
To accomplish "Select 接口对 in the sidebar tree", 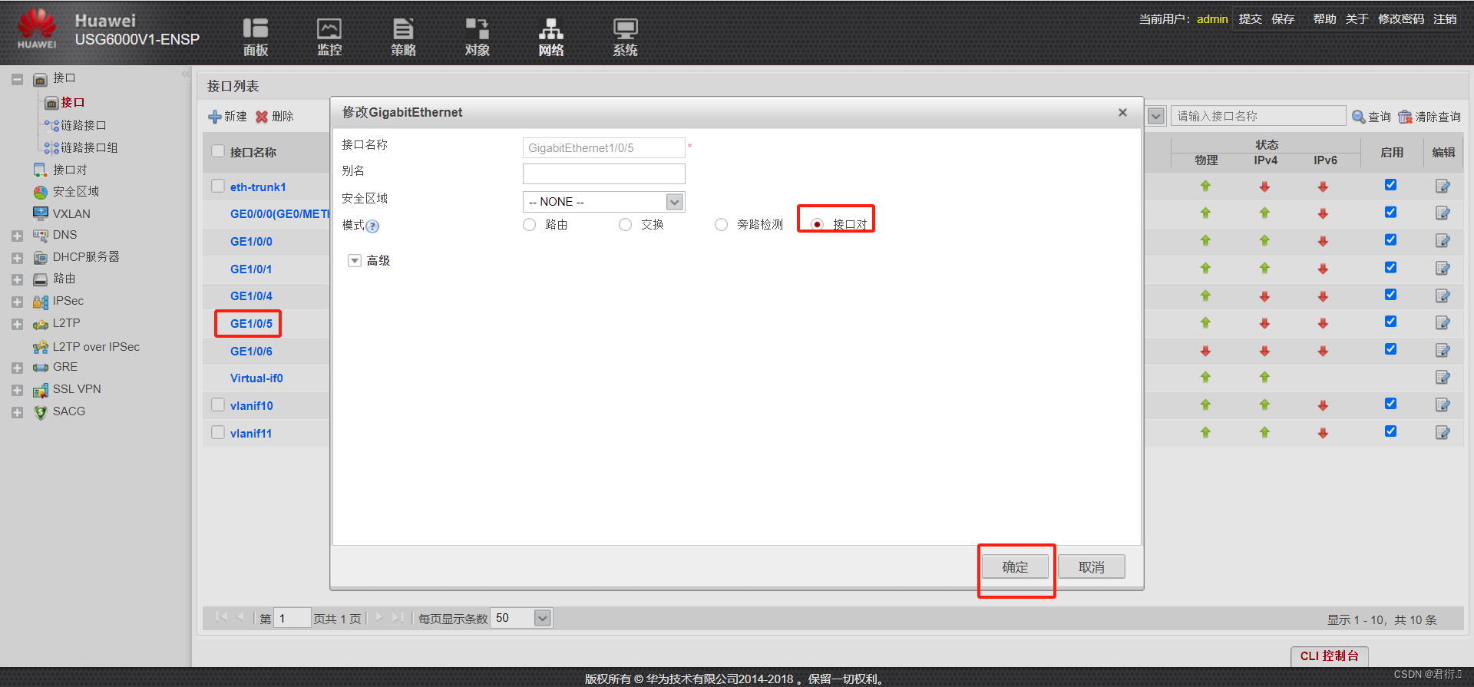I will pos(70,170).
